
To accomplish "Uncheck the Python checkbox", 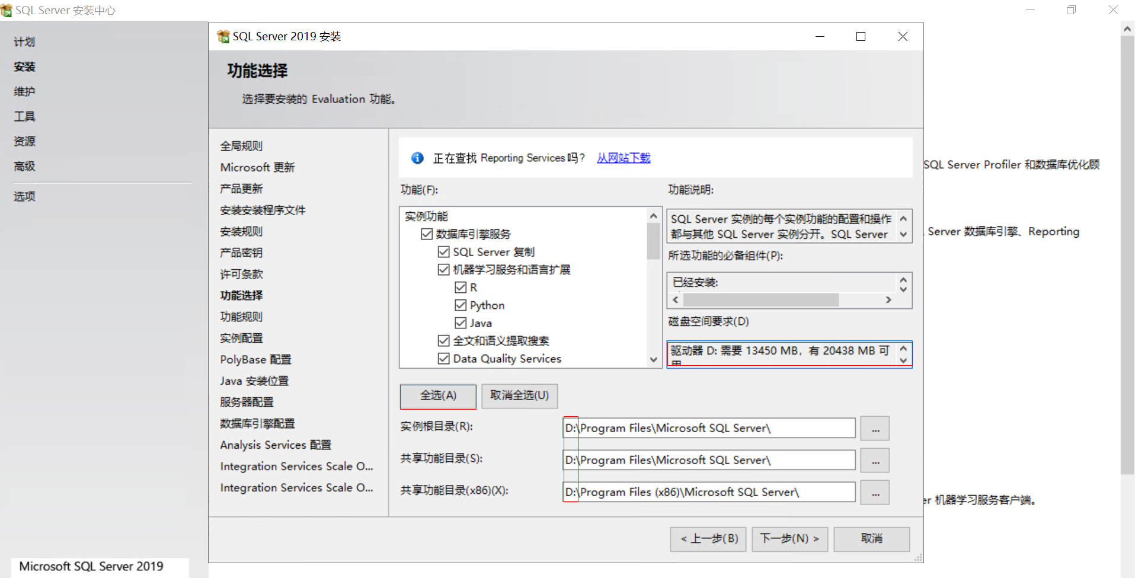I will (461, 305).
